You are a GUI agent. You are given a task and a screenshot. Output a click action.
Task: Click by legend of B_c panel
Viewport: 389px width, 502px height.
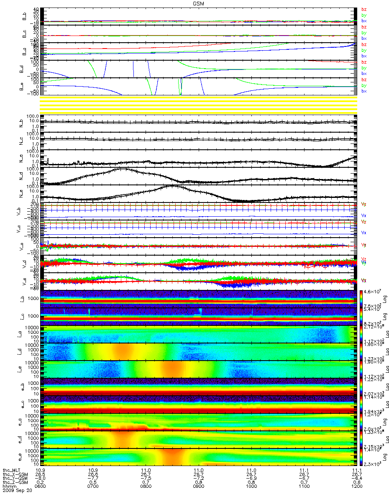tap(364, 33)
